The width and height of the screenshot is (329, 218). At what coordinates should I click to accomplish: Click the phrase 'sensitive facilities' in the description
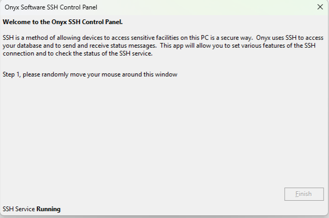point(159,38)
